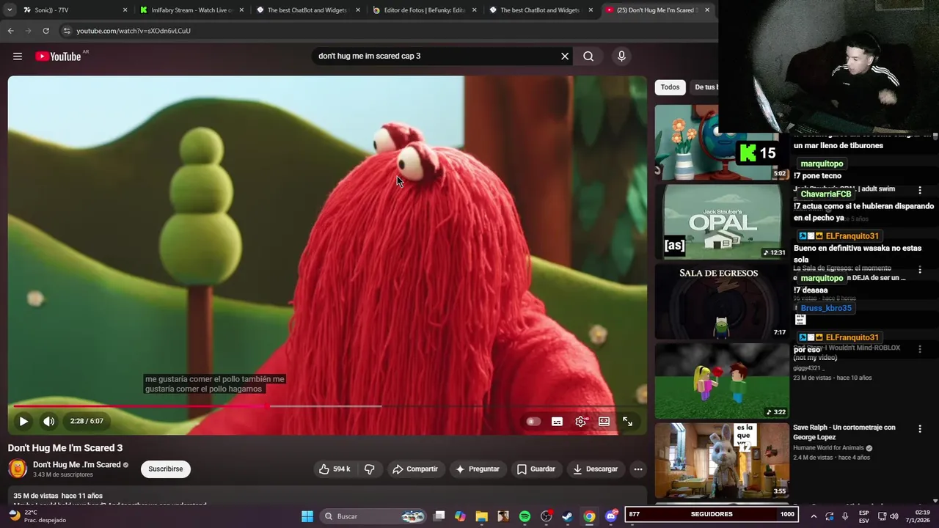Viewport: 939px width, 528px height.
Task: Select the Todos filter chip
Action: tap(670, 87)
